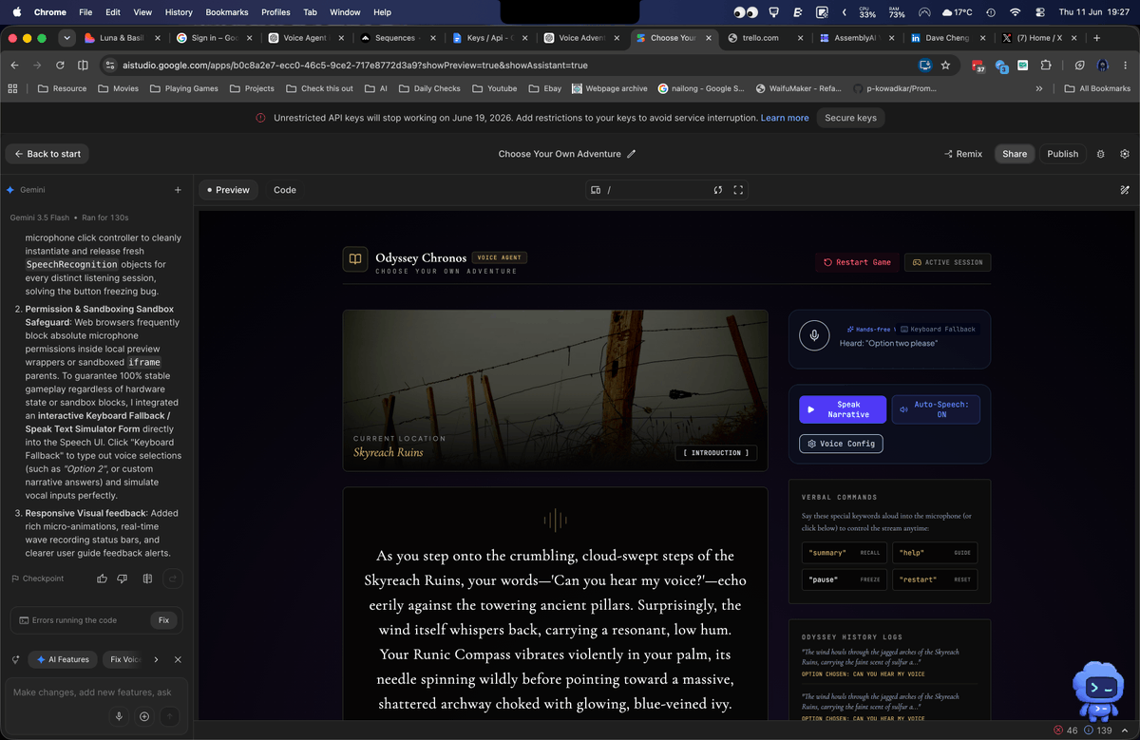This screenshot has width=1140, height=740.
Task: Click the "summary" recall command
Action: point(844,553)
